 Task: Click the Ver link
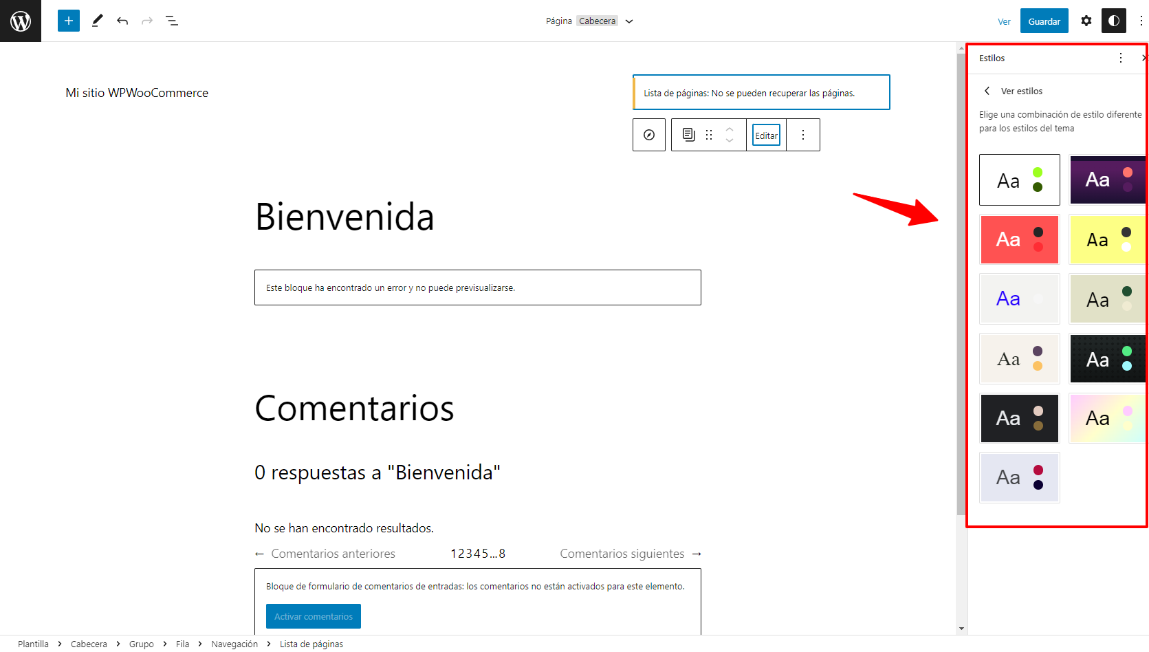coord(1004,21)
